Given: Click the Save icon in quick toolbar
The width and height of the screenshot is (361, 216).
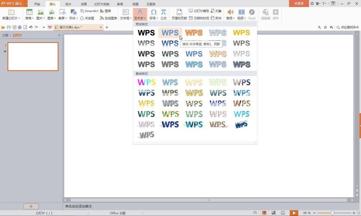Looking at the screenshot, I should 9,27.
